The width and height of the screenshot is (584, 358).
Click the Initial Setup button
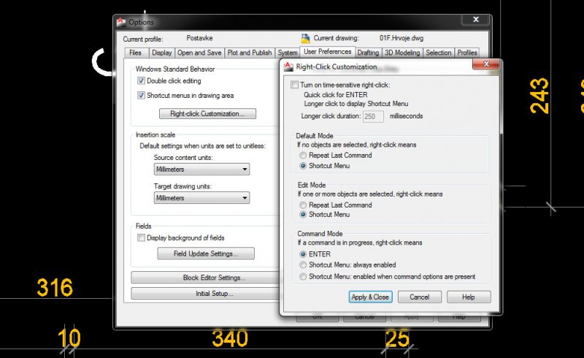205,294
